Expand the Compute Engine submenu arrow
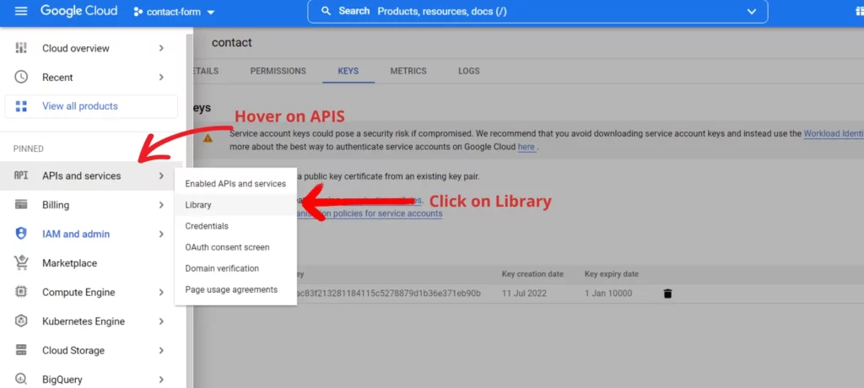The width and height of the screenshot is (864, 388). coord(161,292)
